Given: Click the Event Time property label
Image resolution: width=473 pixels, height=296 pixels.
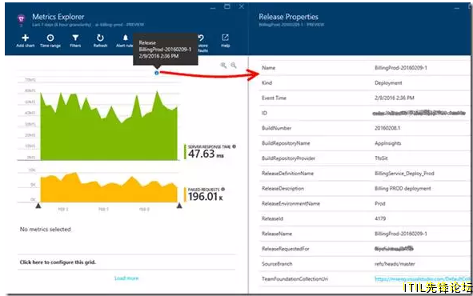Looking at the screenshot, I should (x=274, y=98).
